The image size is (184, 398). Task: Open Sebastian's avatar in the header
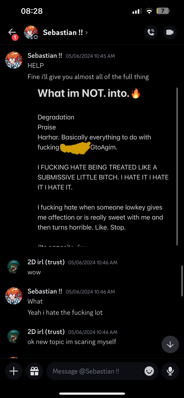31,32
